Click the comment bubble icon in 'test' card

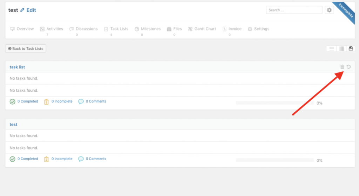click(x=81, y=159)
